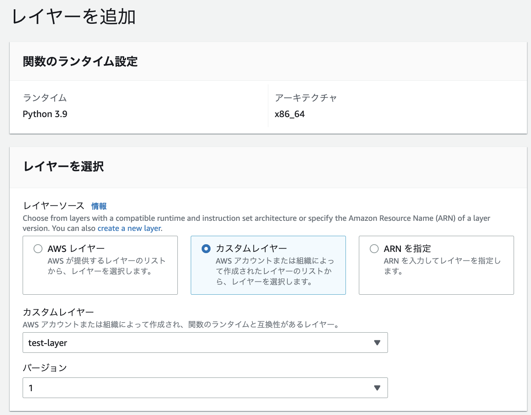Open the カスタムレイヤー dropdown showing test-layer
The height and width of the screenshot is (415, 531).
205,342
